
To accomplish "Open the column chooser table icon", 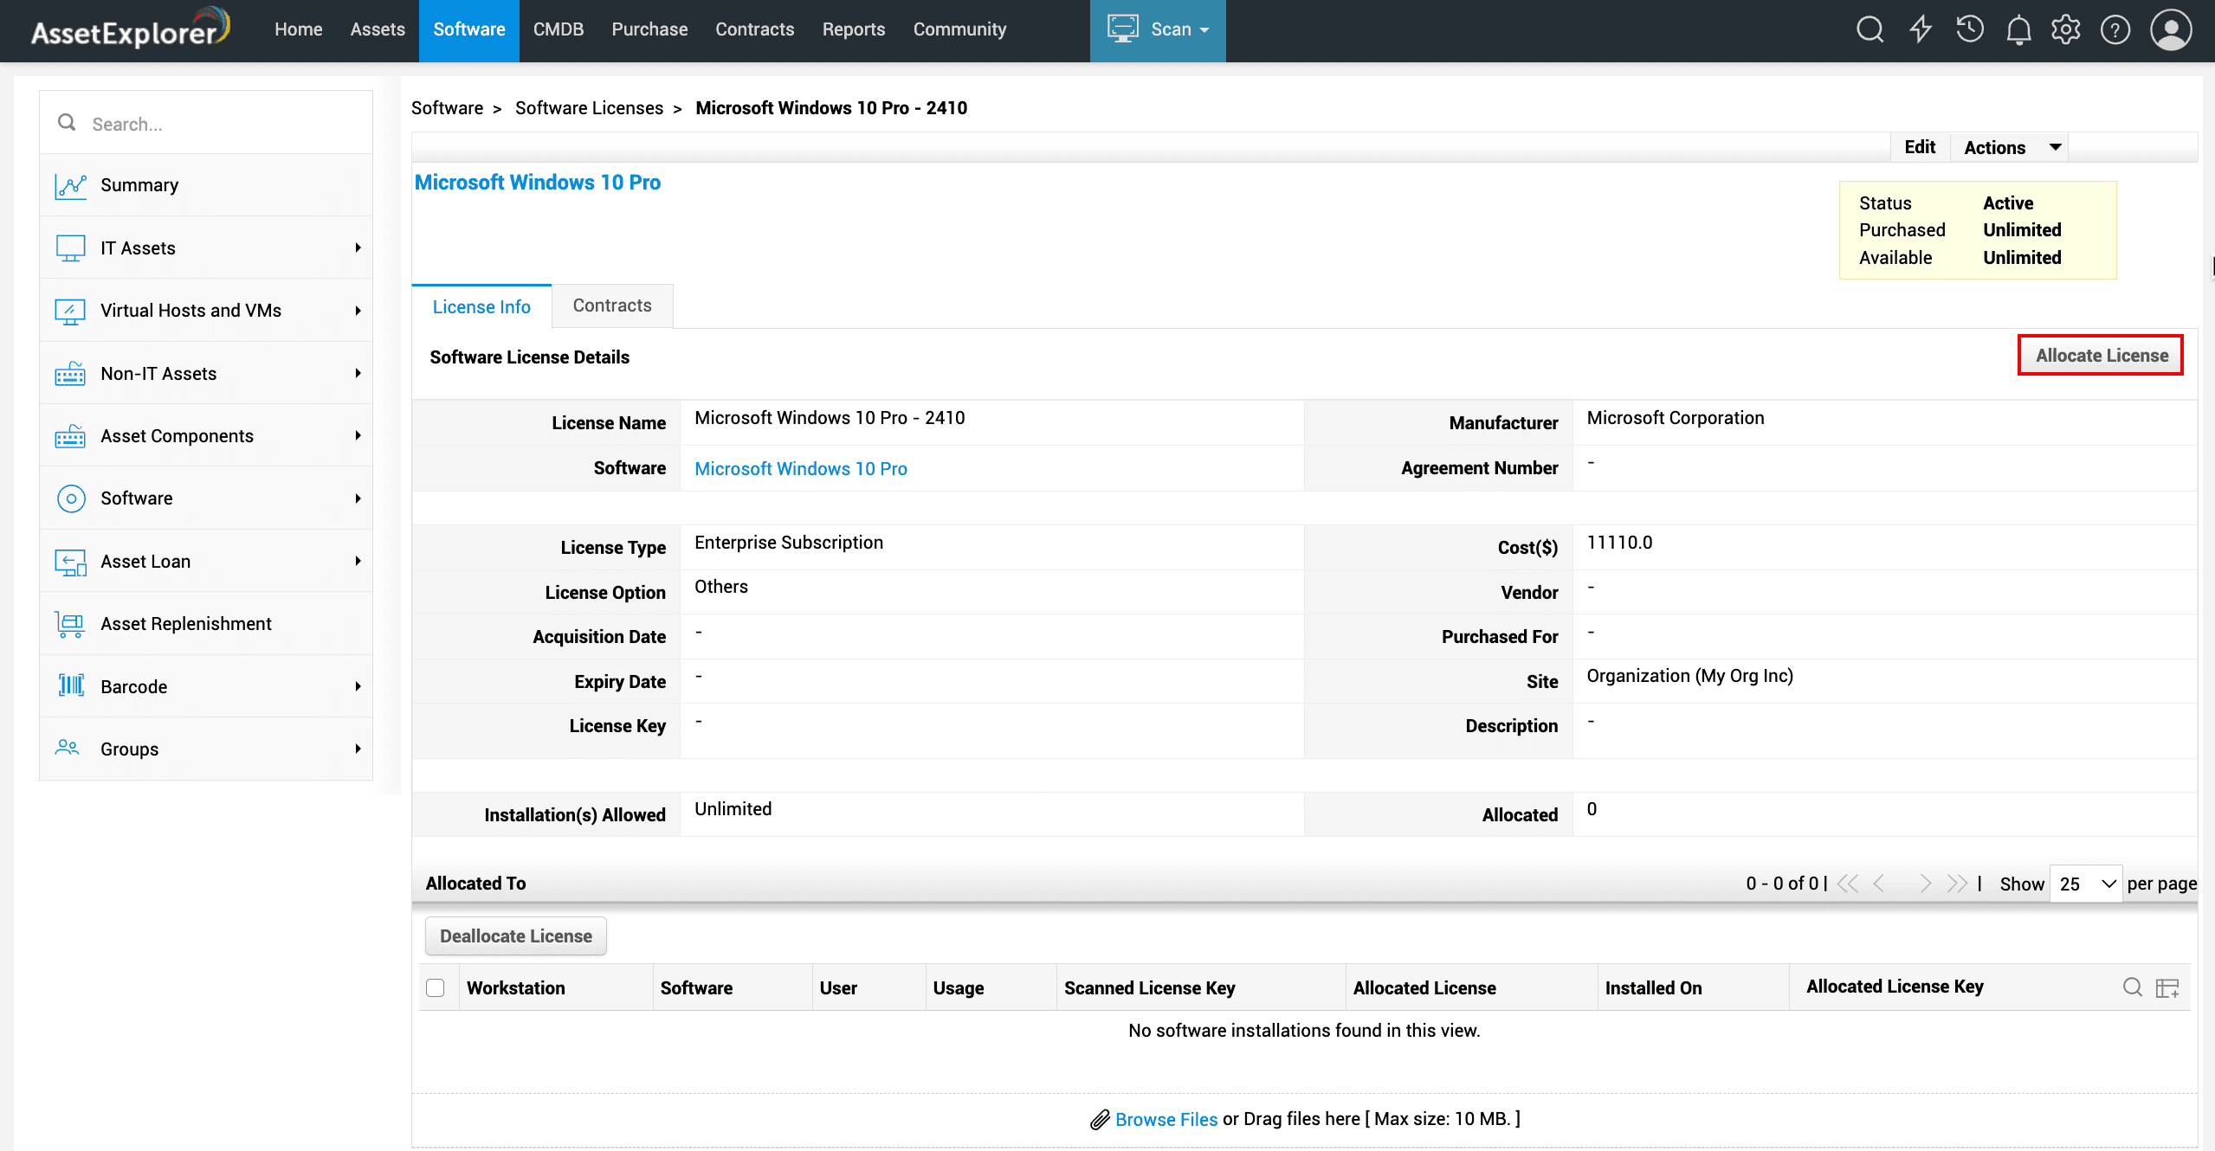I will coord(2167,987).
